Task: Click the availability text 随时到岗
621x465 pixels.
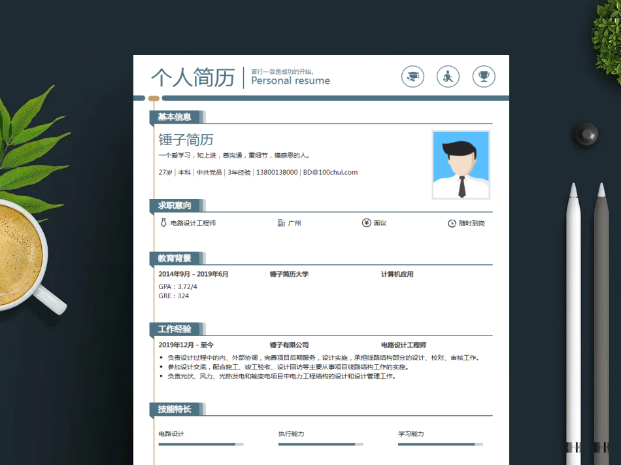Action: pyautogui.click(x=472, y=224)
